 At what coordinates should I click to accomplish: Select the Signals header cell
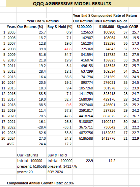click(x=123, y=27)
